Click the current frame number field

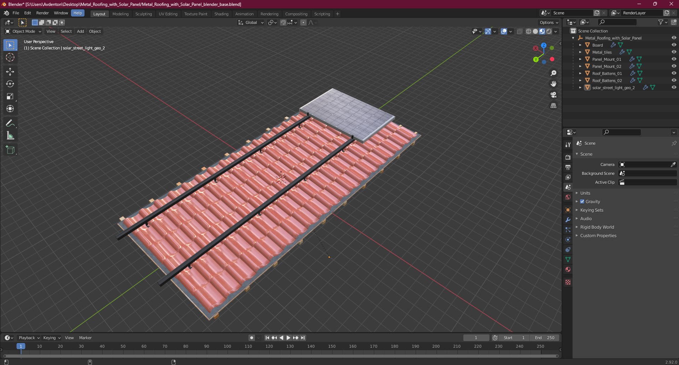point(476,338)
